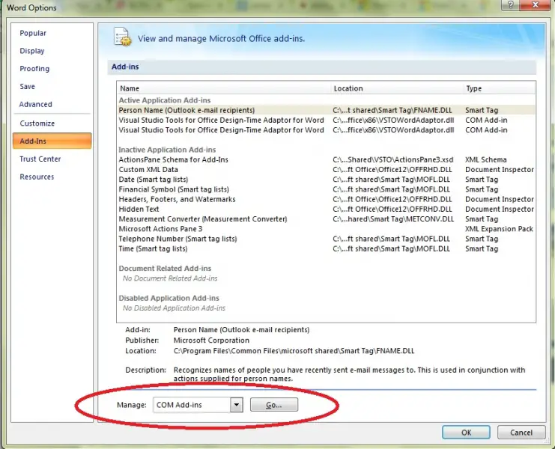Sort add-ins by Type column header

[500, 88]
